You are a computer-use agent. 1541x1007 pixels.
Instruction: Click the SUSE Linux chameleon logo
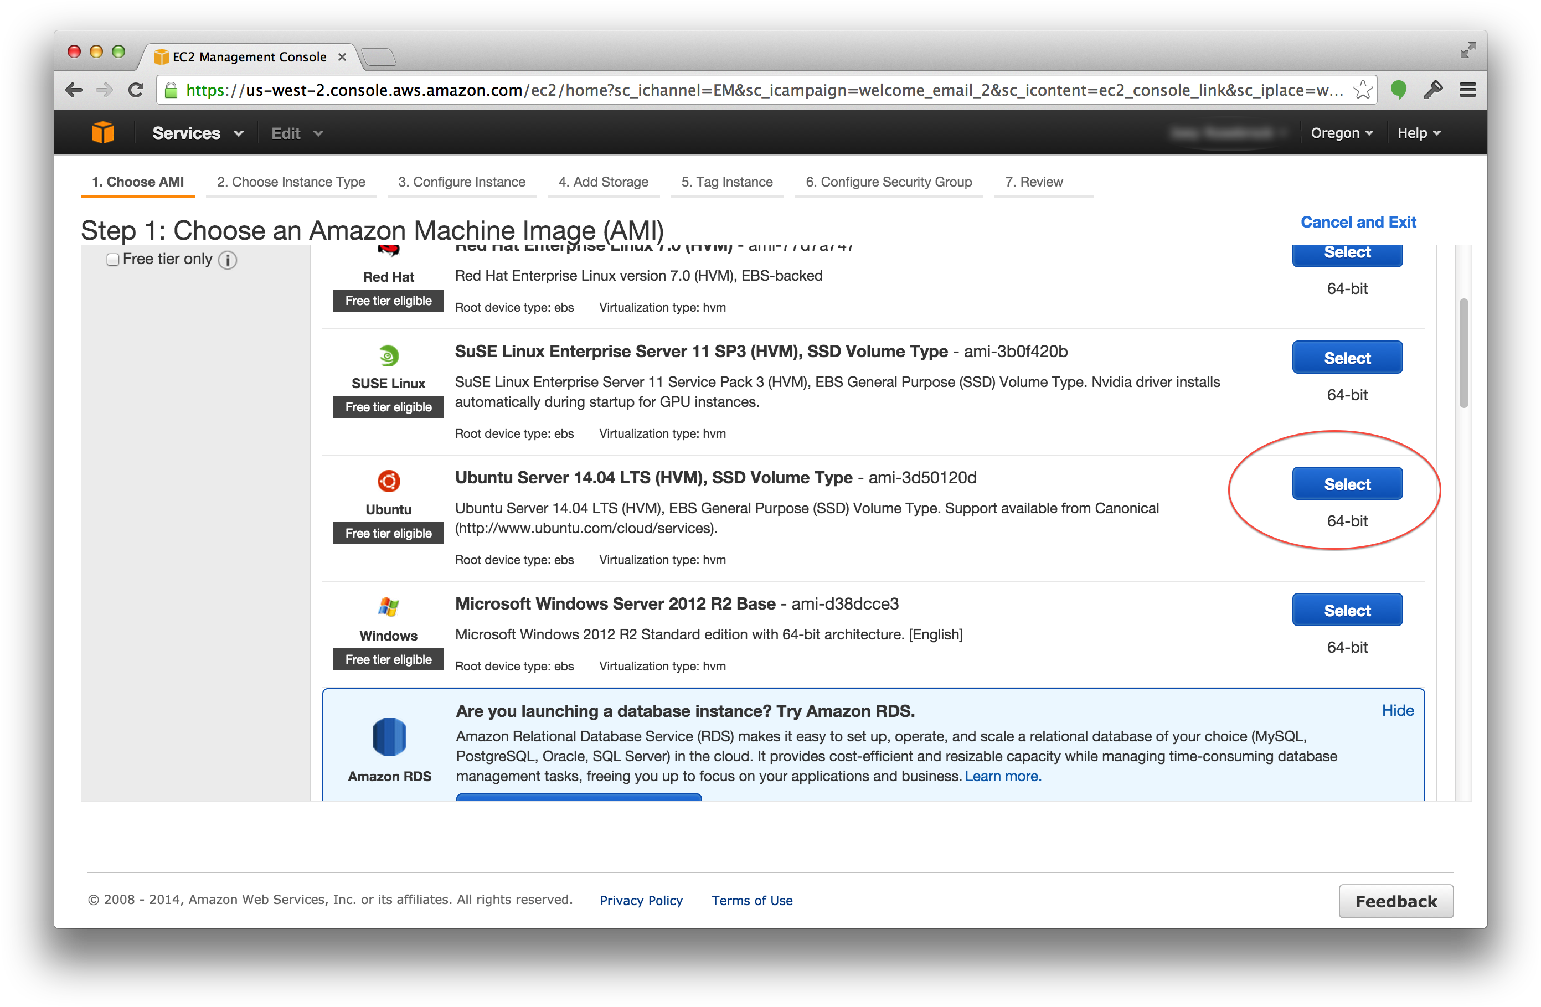(389, 355)
